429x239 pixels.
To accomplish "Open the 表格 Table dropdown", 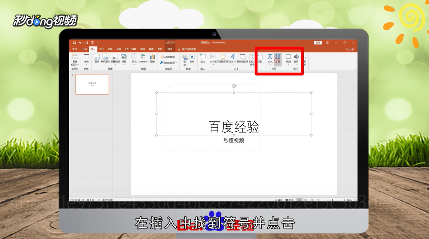I will (x=86, y=59).
